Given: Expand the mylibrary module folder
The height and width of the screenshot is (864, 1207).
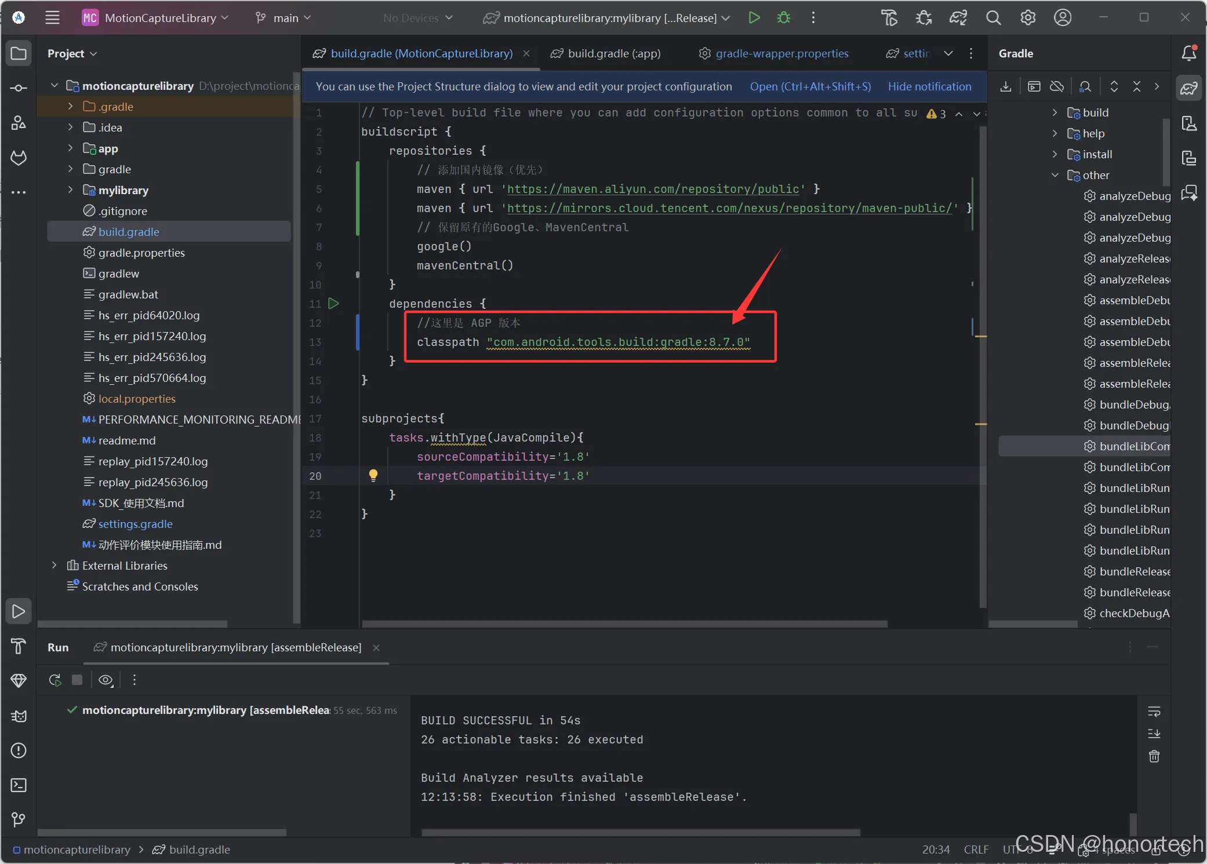Looking at the screenshot, I should (x=70, y=190).
